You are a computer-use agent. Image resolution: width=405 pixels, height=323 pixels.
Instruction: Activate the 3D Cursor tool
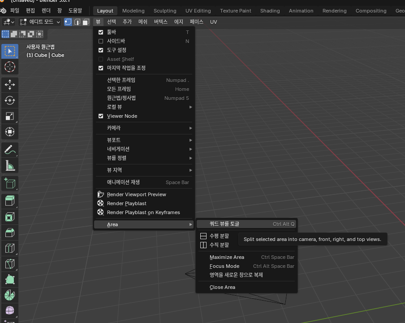click(x=10, y=67)
